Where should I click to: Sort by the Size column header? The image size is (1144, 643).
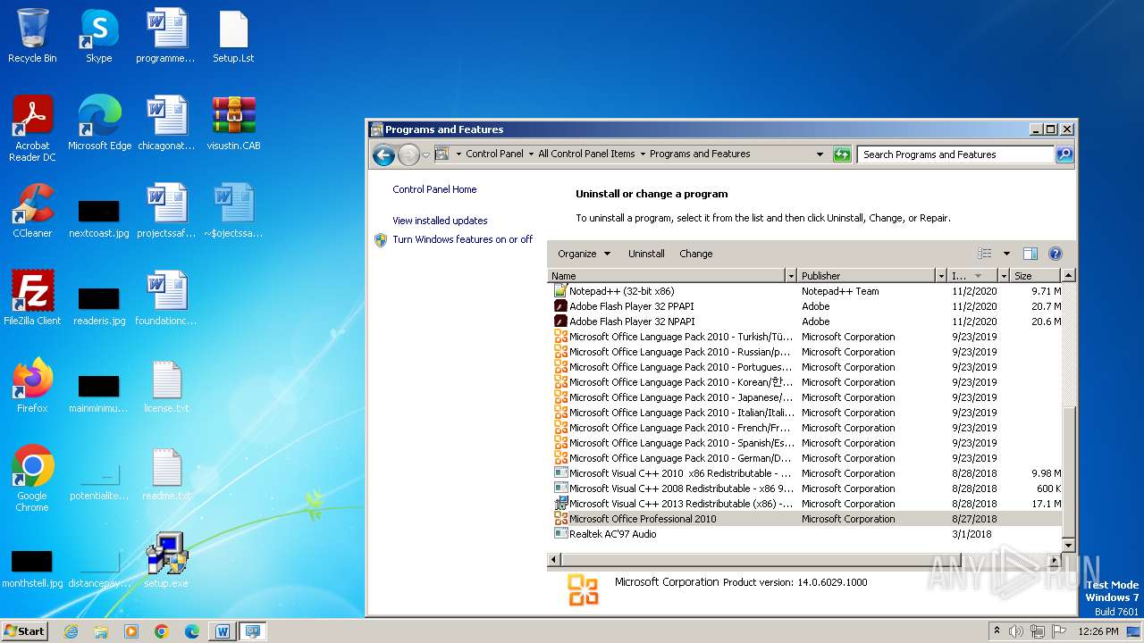(x=1035, y=276)
